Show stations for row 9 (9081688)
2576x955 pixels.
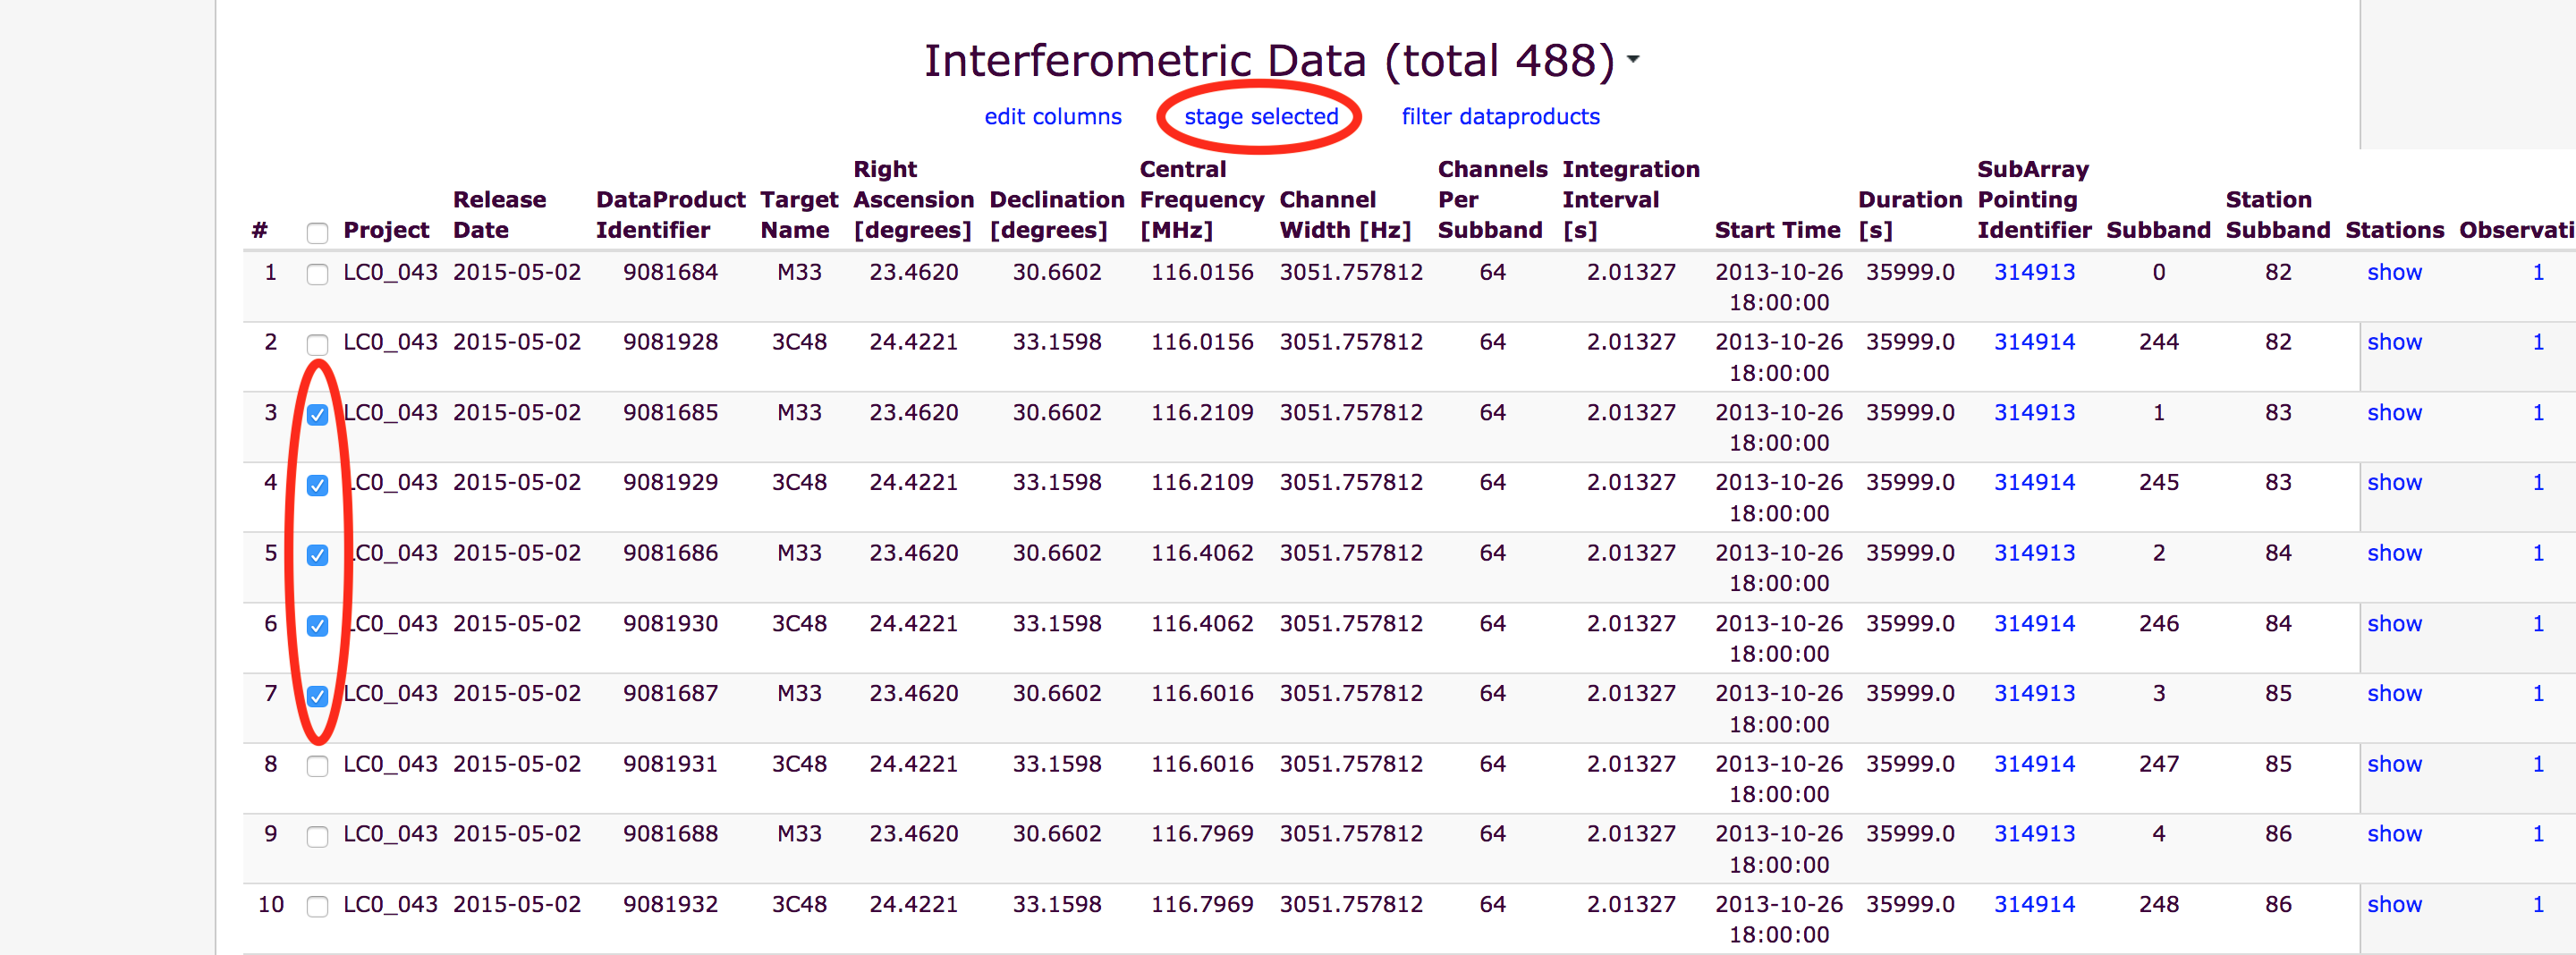[x=2394, y=834]
